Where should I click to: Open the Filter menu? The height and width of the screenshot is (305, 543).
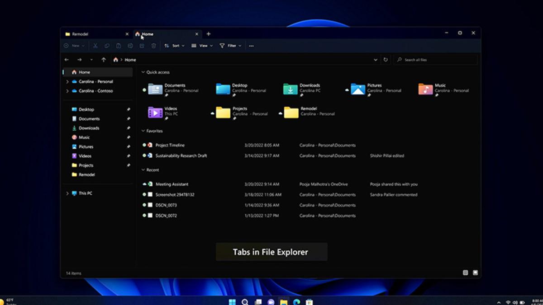(x=230, y=46)
